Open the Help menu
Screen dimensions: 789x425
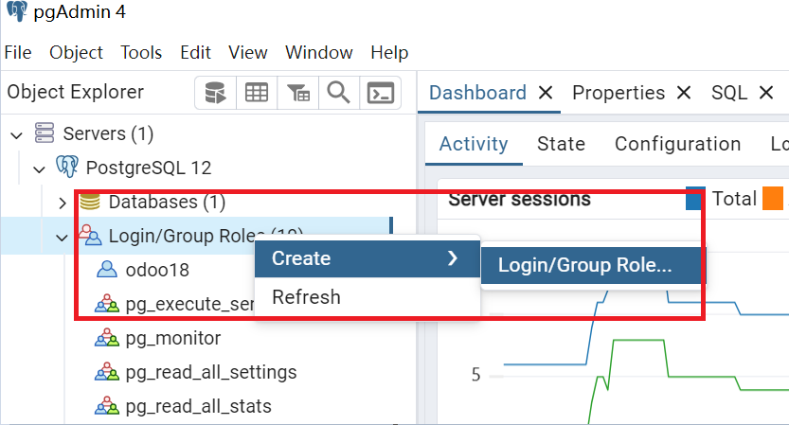(x=389, y=52)
